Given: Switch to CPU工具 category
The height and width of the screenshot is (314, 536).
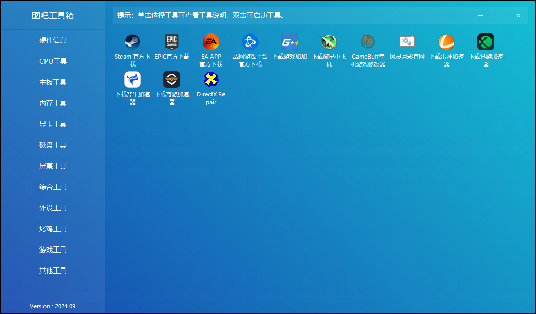Looking at the screenshot, I should (53, 61).
